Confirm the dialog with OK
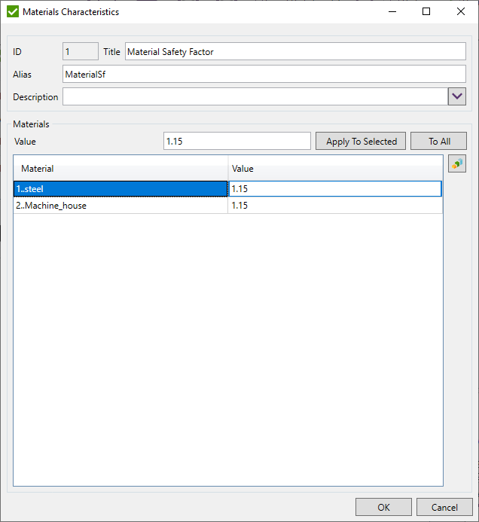 tap(383, 507)
